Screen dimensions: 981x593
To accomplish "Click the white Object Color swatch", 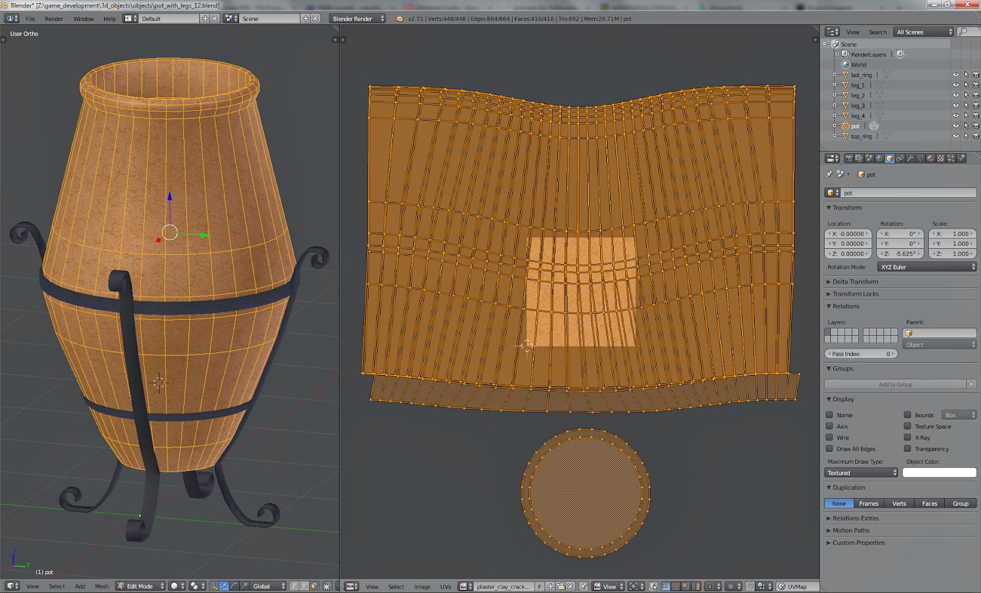I will (939, 472).
